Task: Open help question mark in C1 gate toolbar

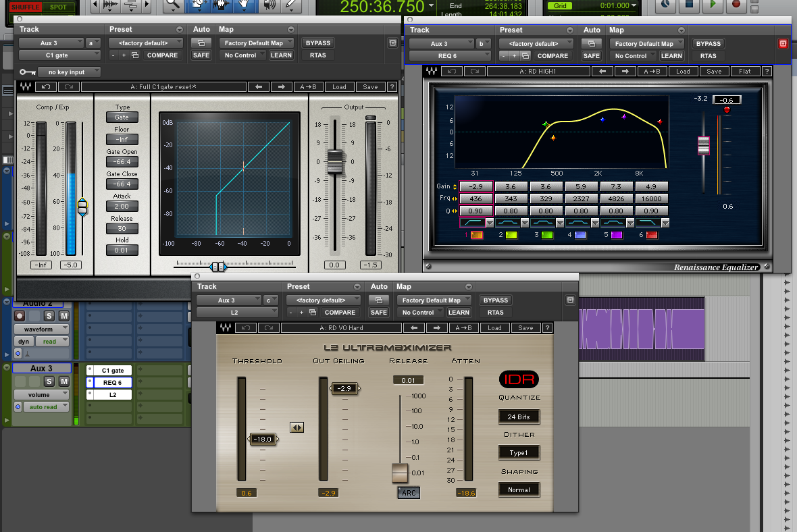Action: tap(392, 87)
